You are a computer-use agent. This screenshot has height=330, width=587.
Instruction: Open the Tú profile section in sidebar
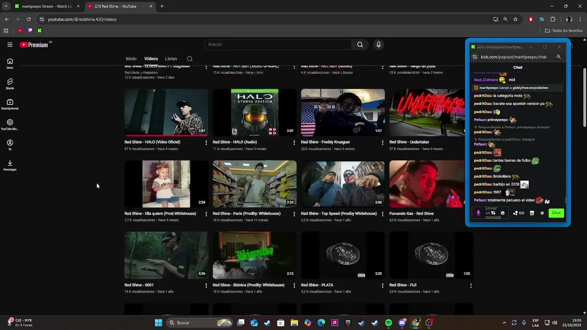[x=10, y=145]
